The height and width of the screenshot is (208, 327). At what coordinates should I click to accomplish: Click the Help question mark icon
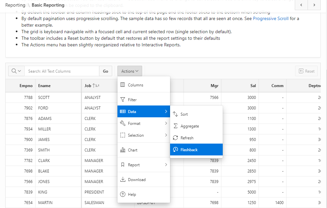click(123, 195)
